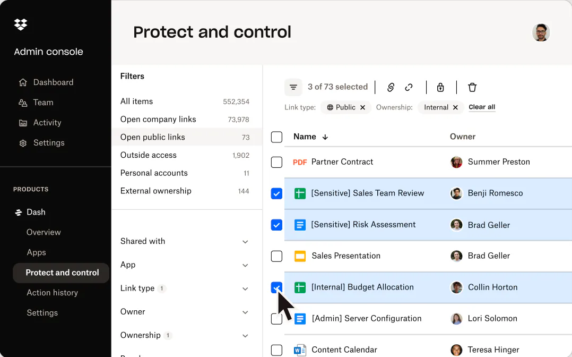Viewport: 572px width, 357px height.
Task: Uncheck the [Sensitive] Risk Assessment row
Action: point(276,225)
